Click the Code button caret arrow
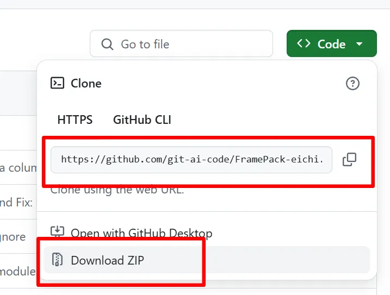This screenshot has width=390, height=295. pos(359,44)
